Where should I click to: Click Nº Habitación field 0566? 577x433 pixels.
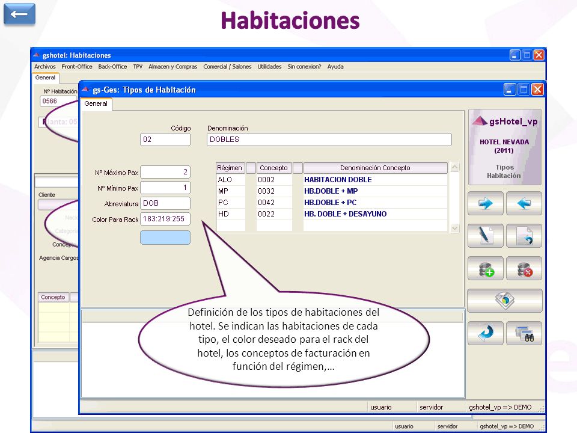[58, 101]
